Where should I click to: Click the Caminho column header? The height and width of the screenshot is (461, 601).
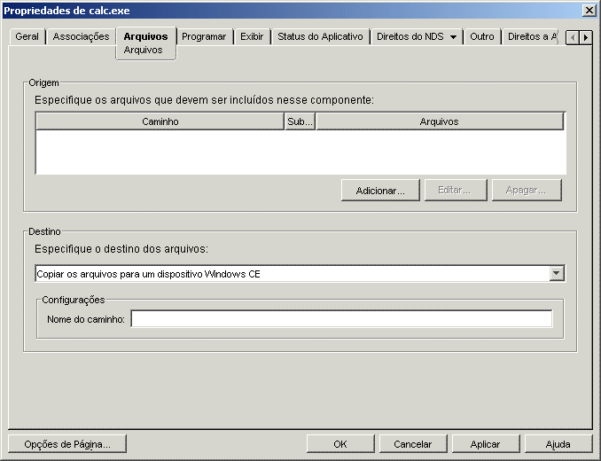click(160, 121)
